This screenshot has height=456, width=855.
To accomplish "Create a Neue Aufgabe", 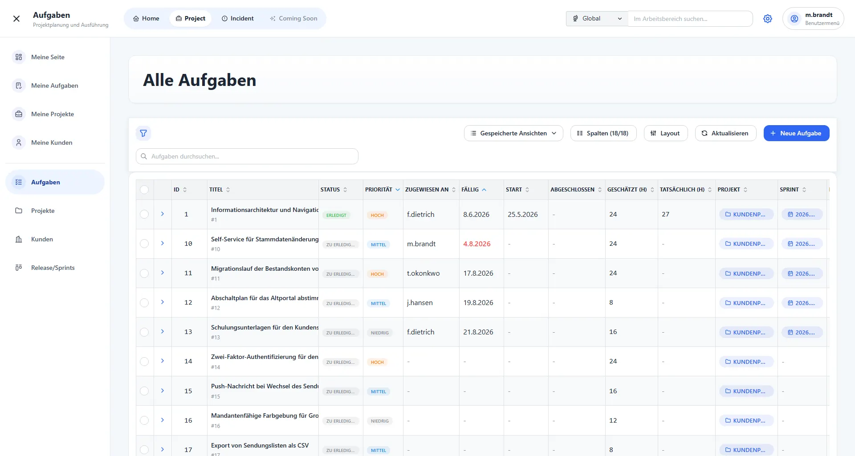I will (x=796, y=133).
